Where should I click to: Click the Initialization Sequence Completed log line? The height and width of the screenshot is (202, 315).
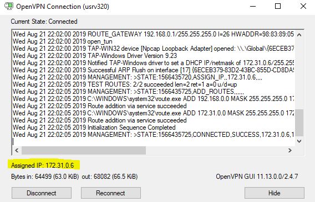94,127
